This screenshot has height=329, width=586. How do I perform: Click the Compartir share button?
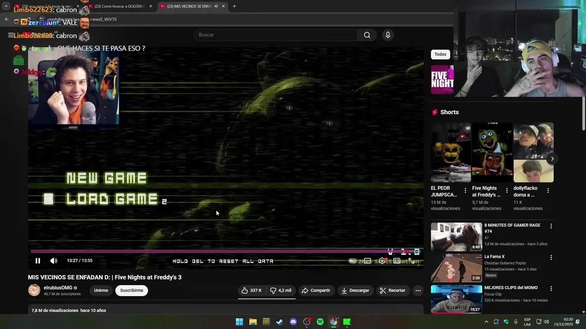315,291
